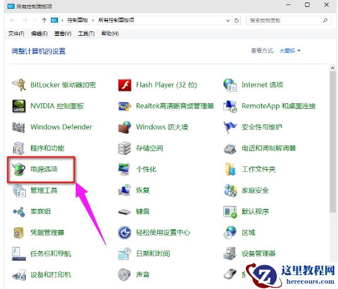
Task: Click the scrollbar up arrow
Action: pyautogui.click(x=332, y=68)
